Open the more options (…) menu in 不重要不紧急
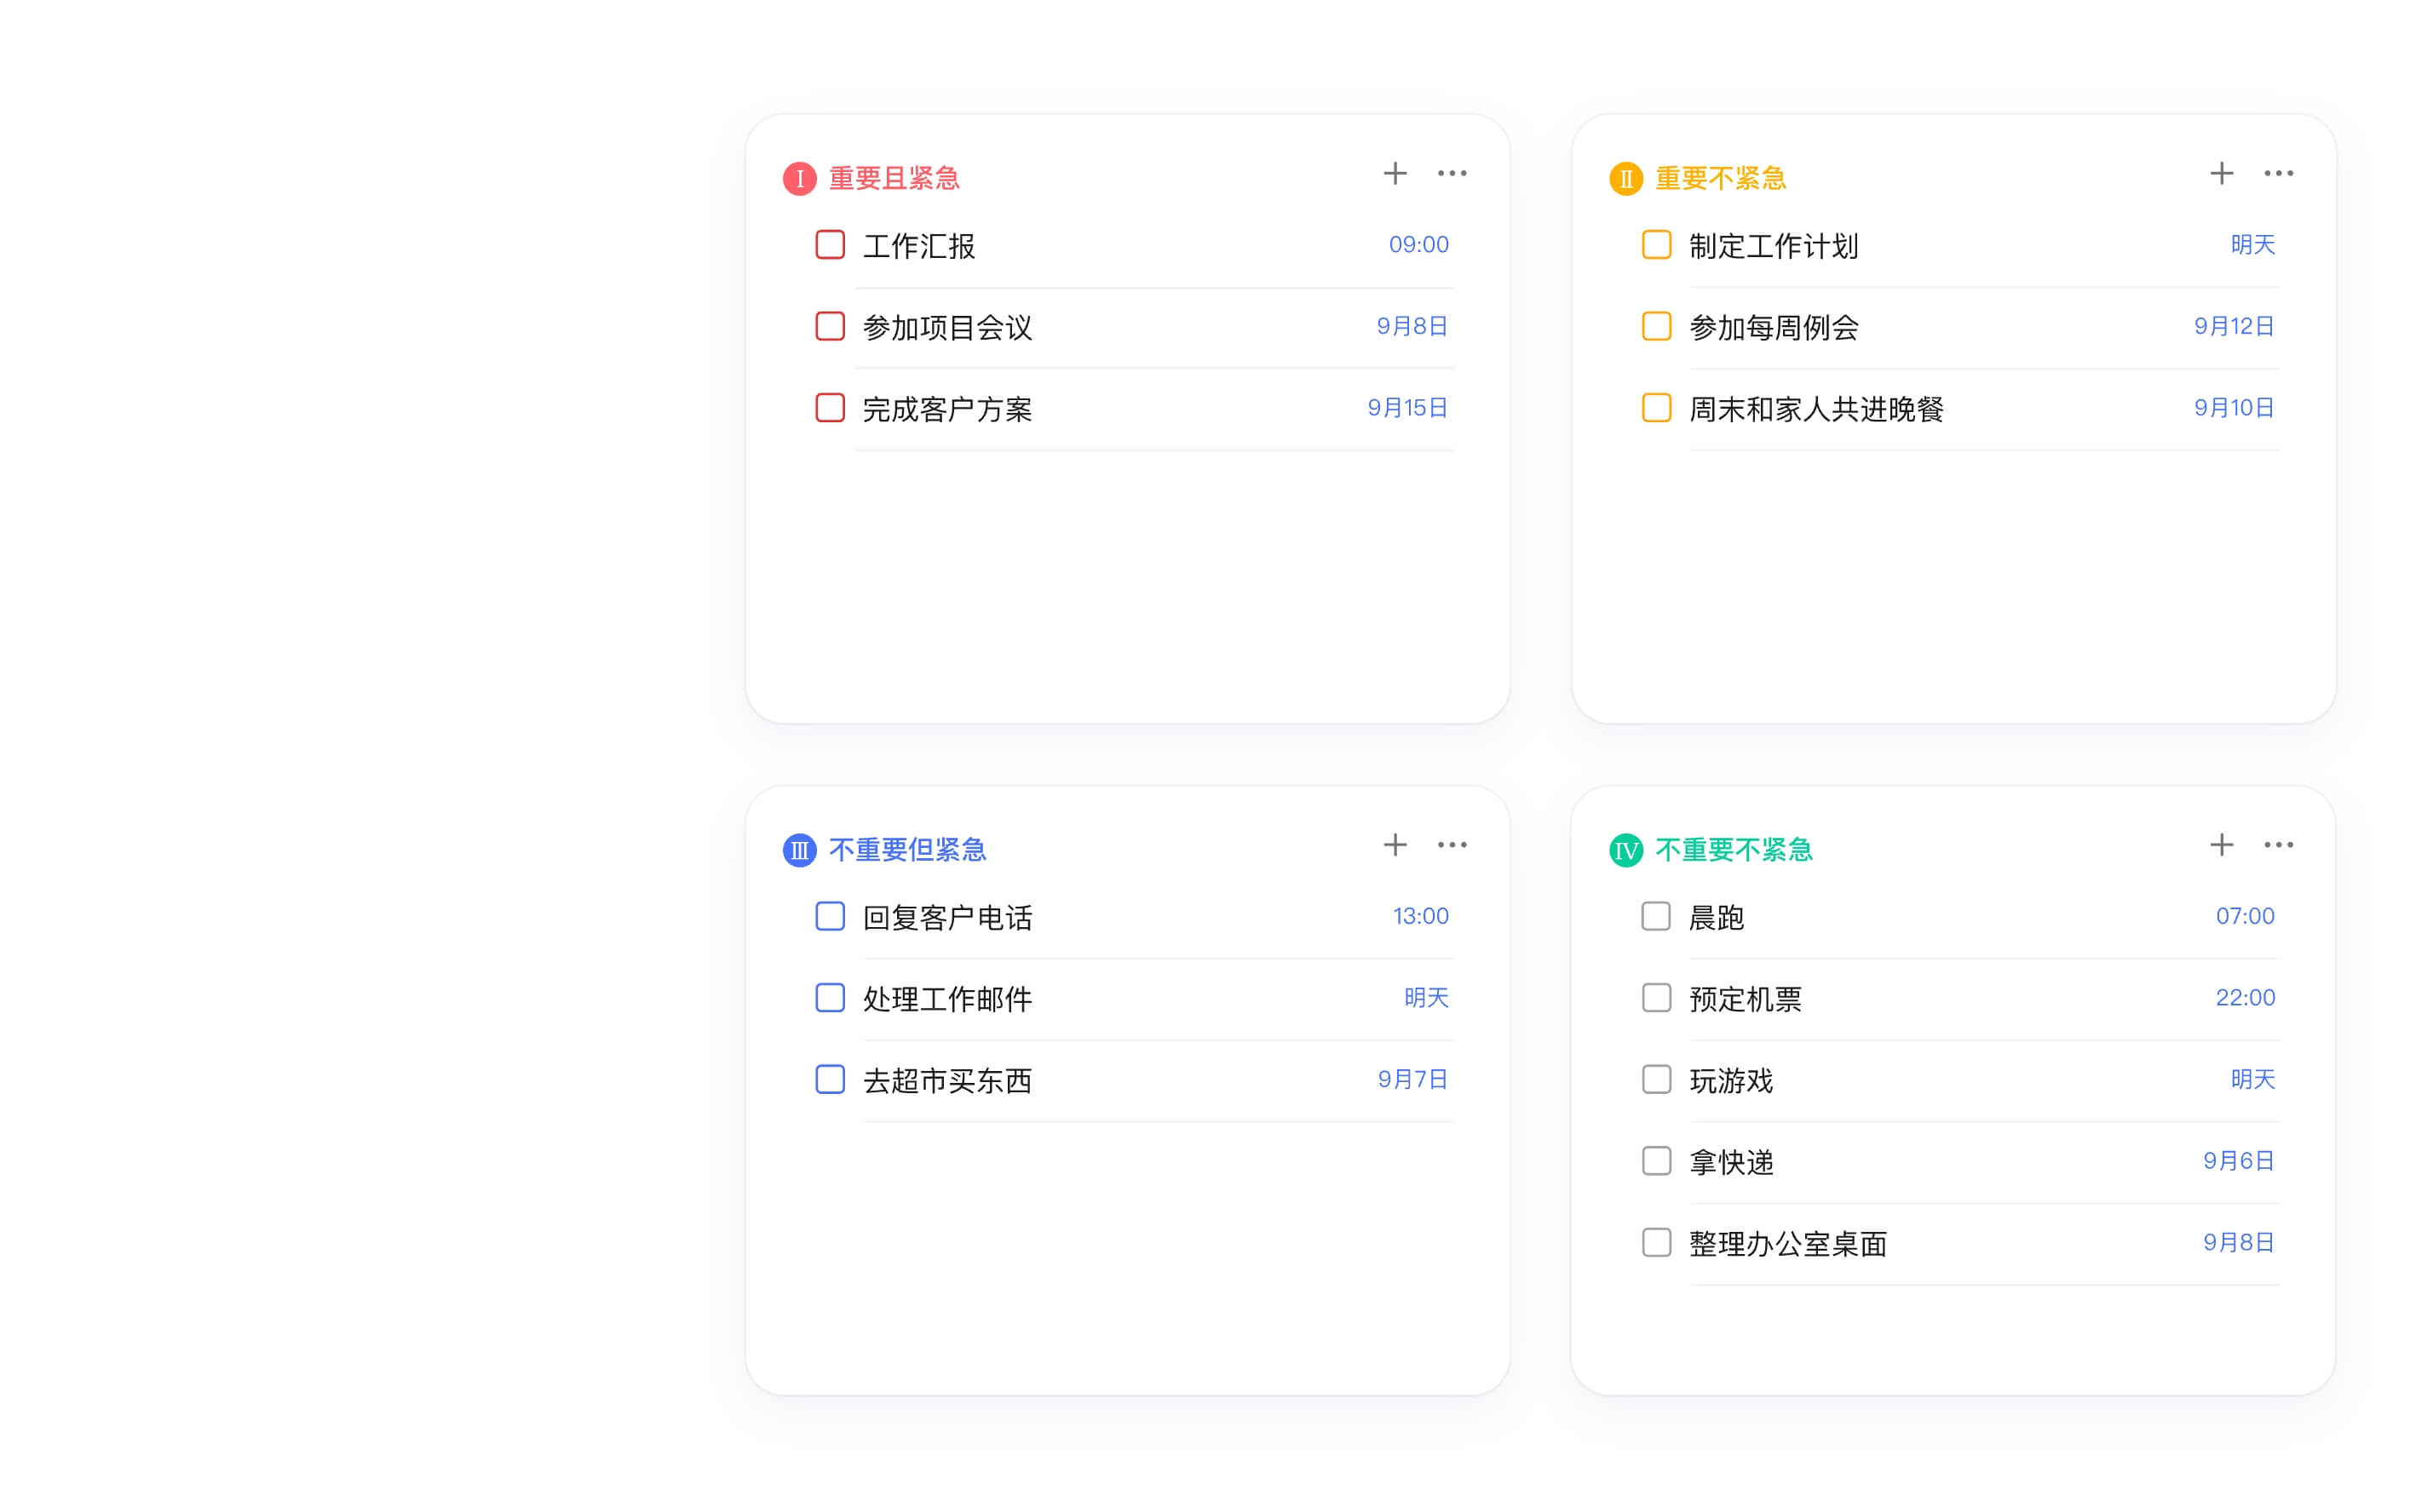Viewport: 2433px width, 1512px height. point(2279,844)
